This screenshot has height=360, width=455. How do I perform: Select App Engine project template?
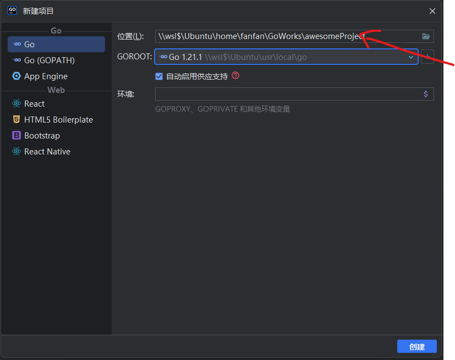point(46,76)
